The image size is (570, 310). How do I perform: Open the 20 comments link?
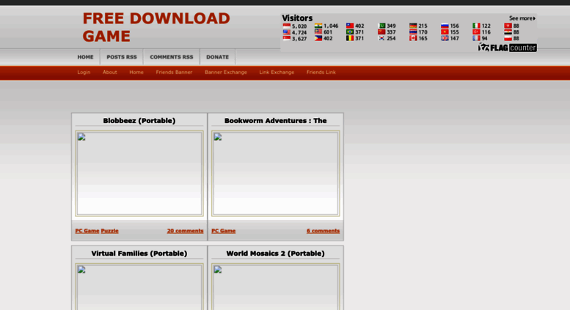pyautogui.click(x=185, y=231)
